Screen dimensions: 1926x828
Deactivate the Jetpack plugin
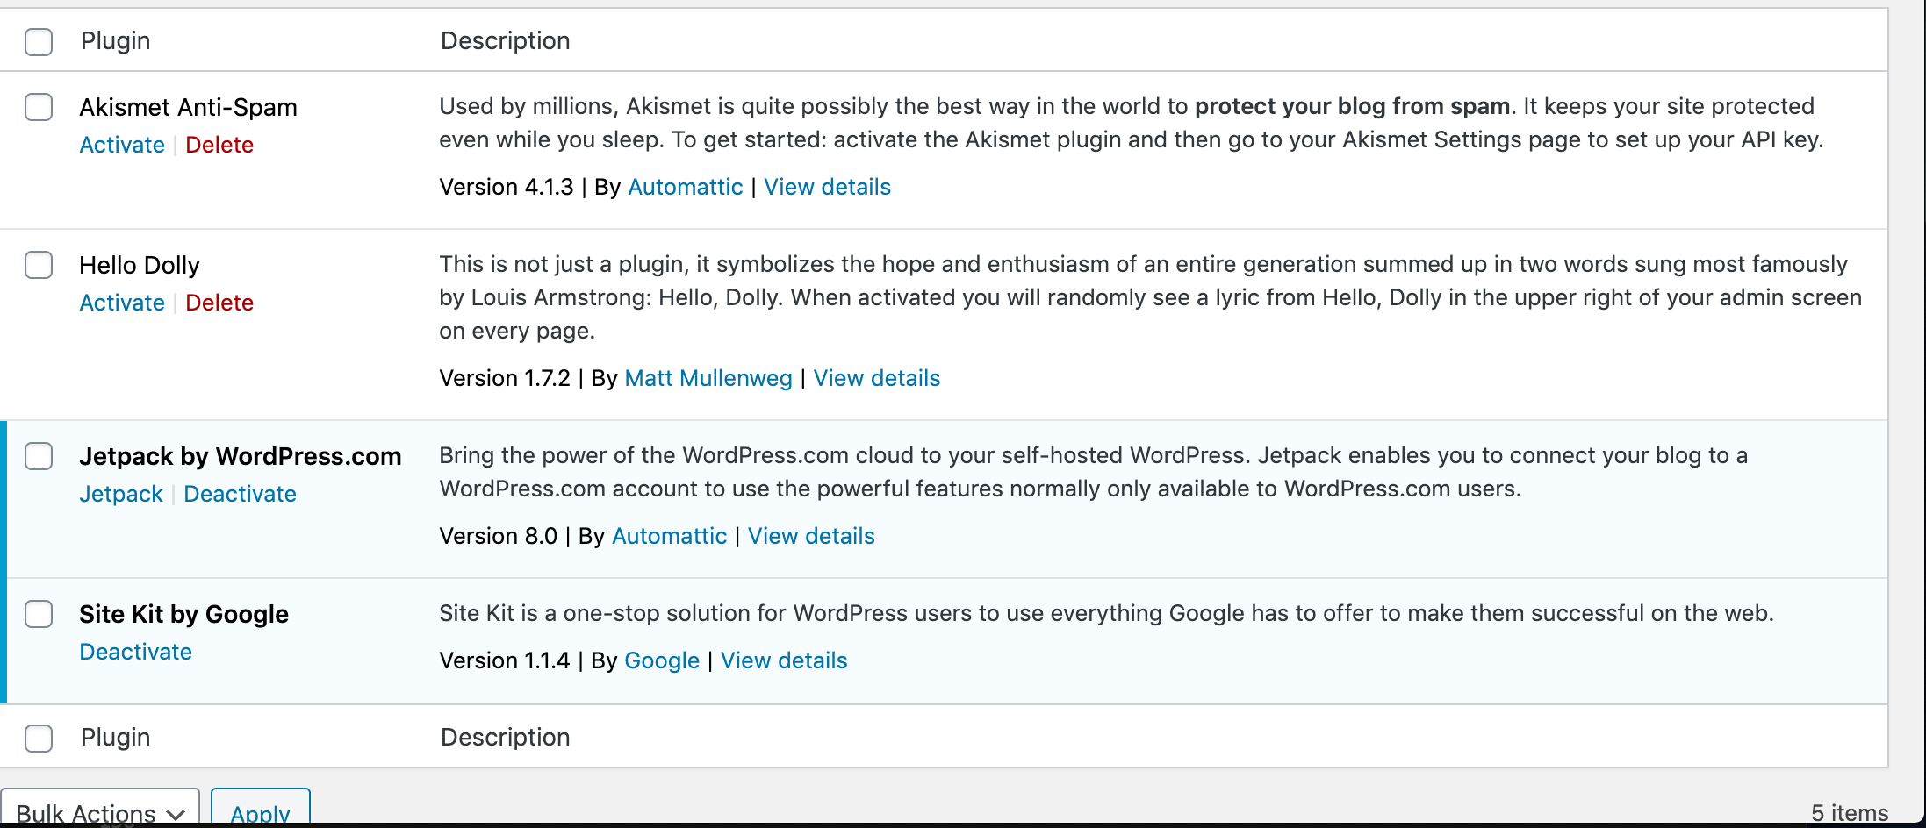[x=240, y=494]
